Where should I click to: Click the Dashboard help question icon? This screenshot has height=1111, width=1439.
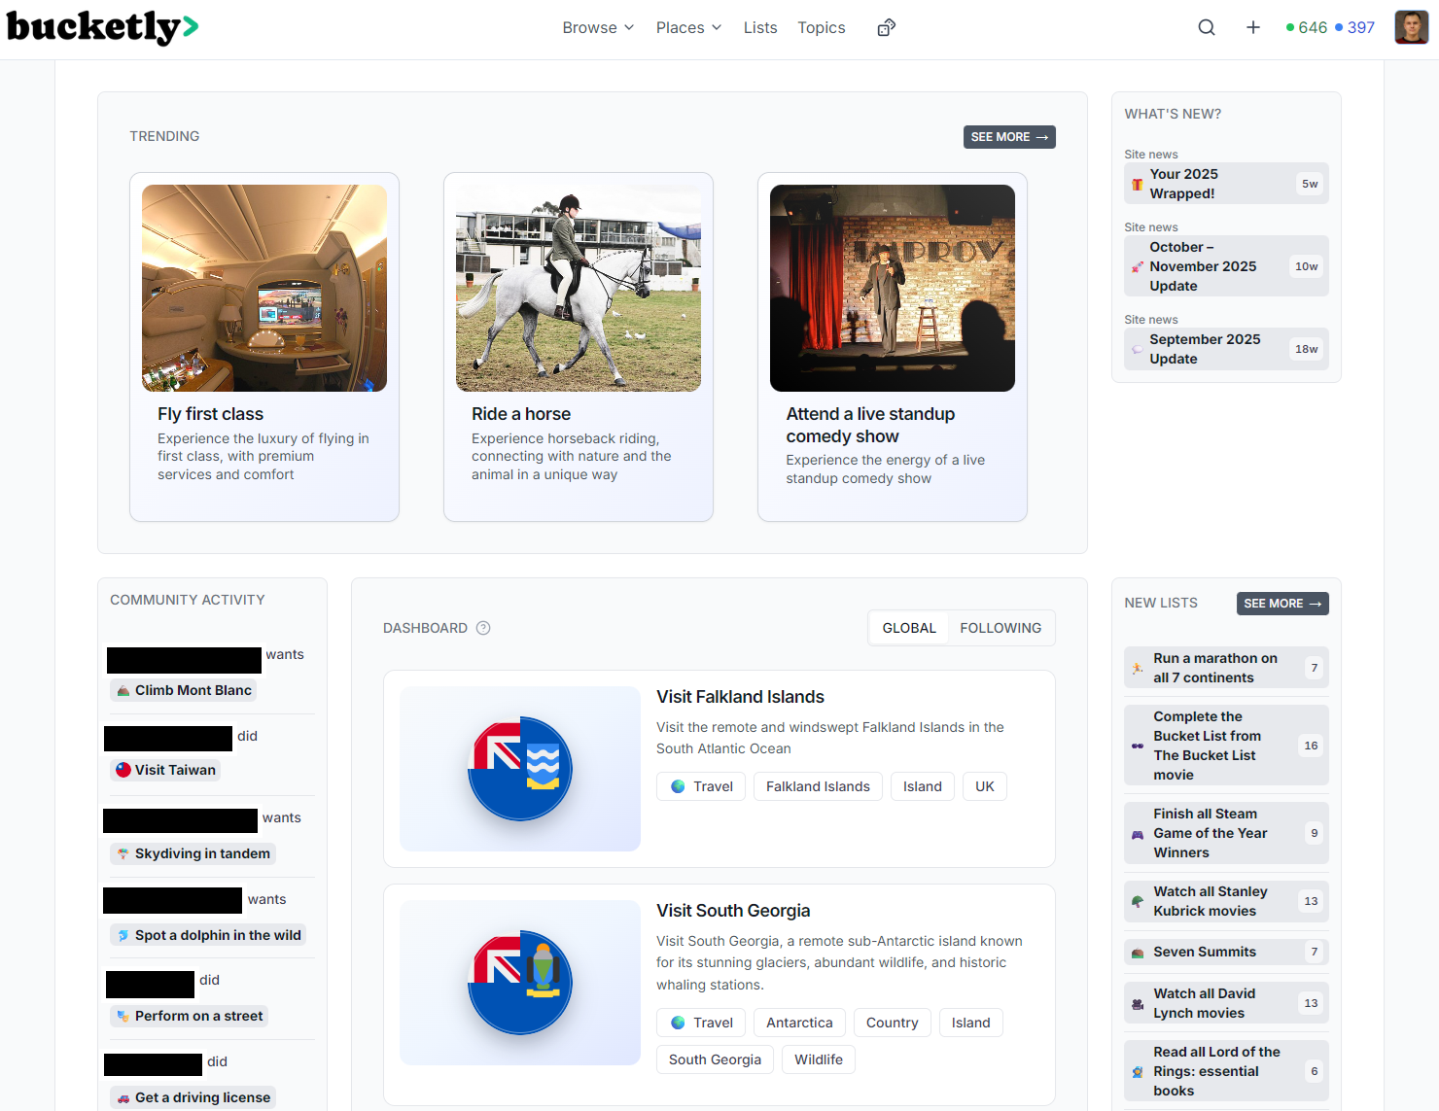click(483, 628)
